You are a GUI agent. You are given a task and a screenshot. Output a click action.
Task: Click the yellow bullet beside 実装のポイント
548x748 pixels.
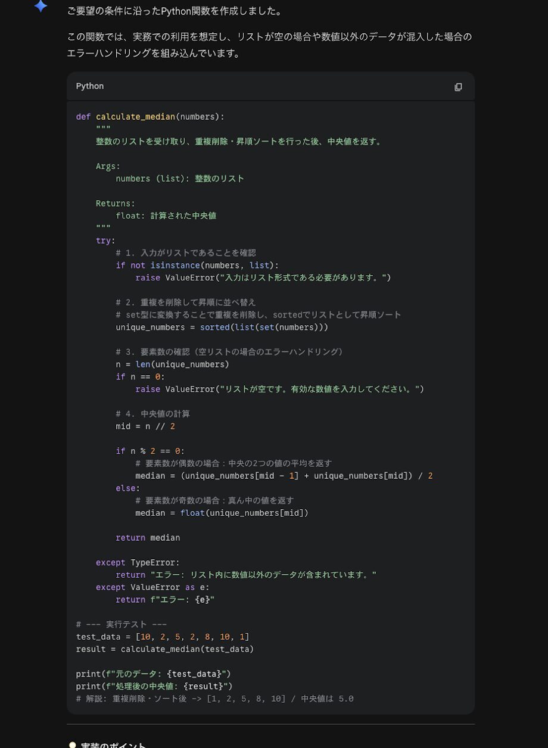click(72, 744)
